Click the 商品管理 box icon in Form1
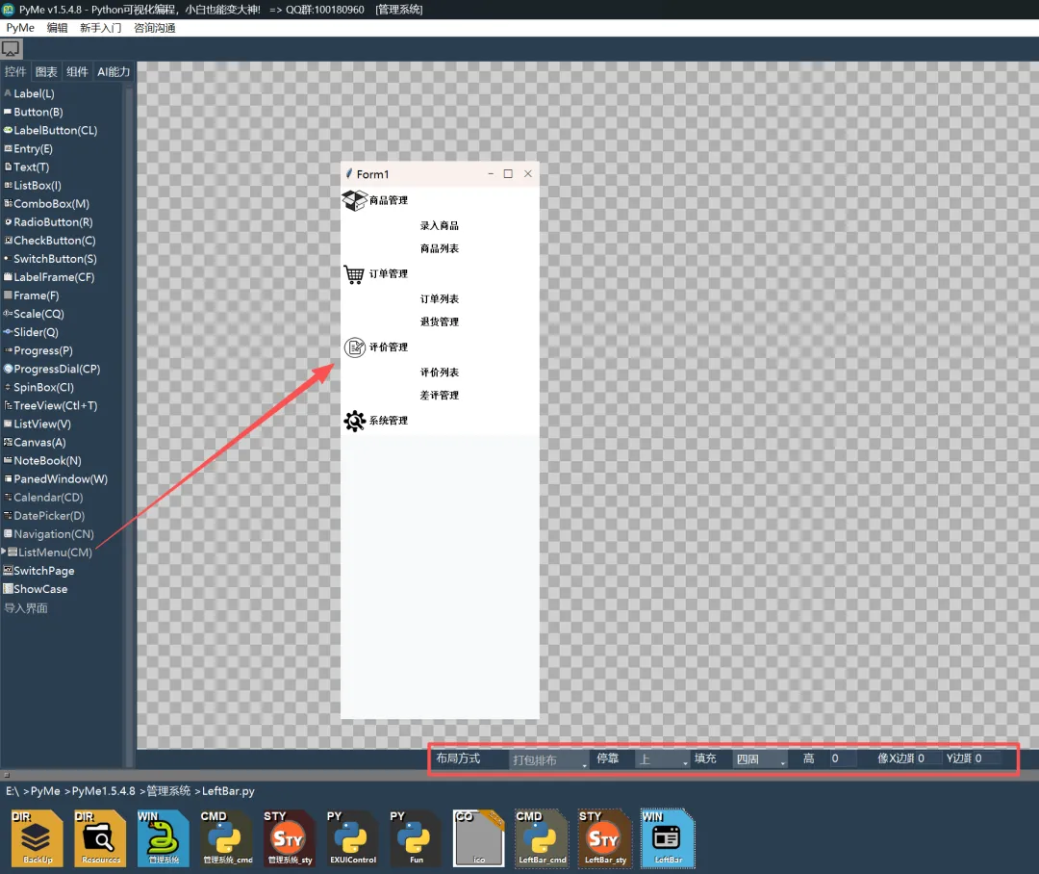The width and height of the screenshot is (1039, 874). click(x=354, y=199)
